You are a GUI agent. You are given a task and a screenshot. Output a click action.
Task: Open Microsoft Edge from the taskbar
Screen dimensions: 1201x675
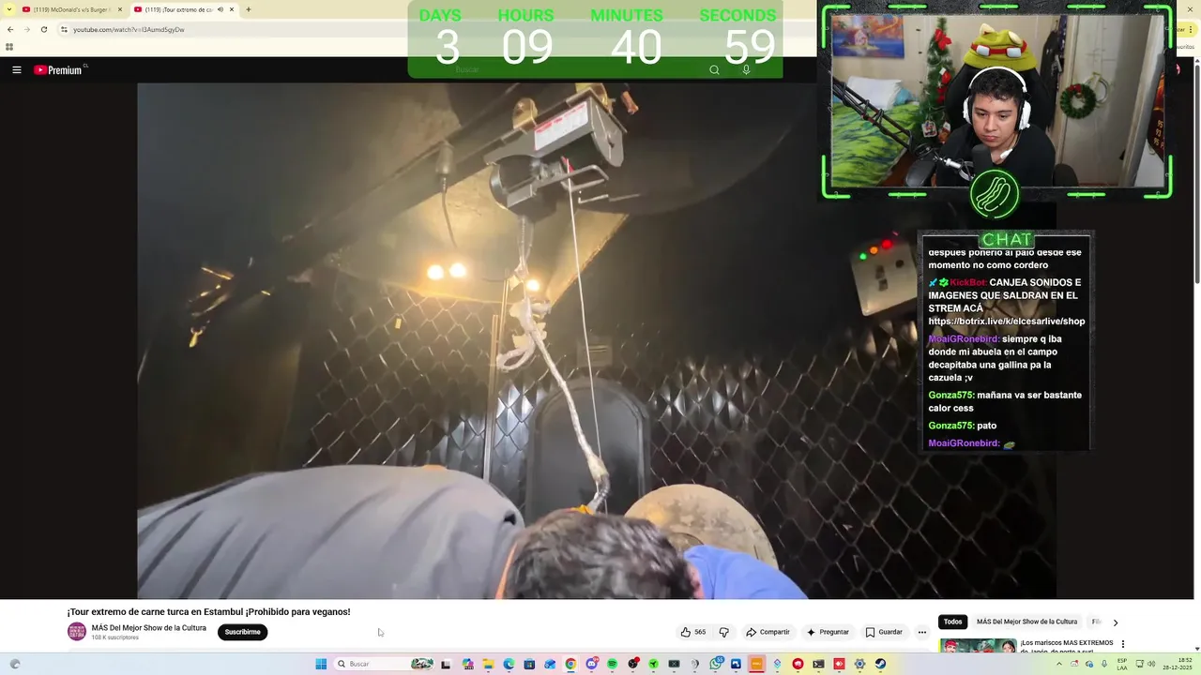coord(509,664)
